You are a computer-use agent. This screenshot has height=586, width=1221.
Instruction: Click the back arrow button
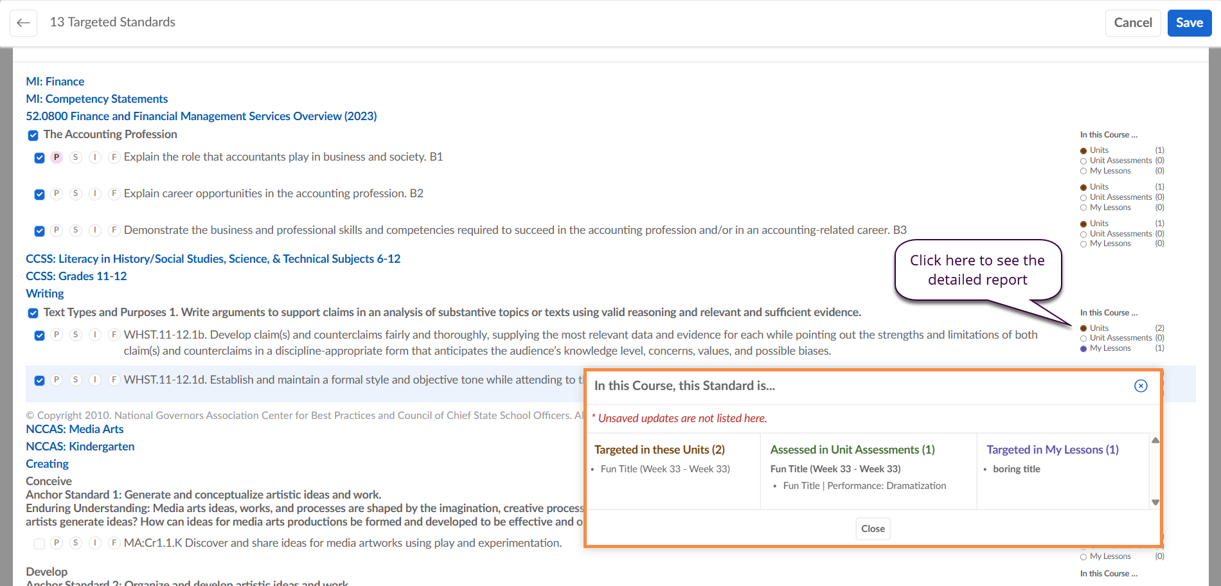click(23, 22)
